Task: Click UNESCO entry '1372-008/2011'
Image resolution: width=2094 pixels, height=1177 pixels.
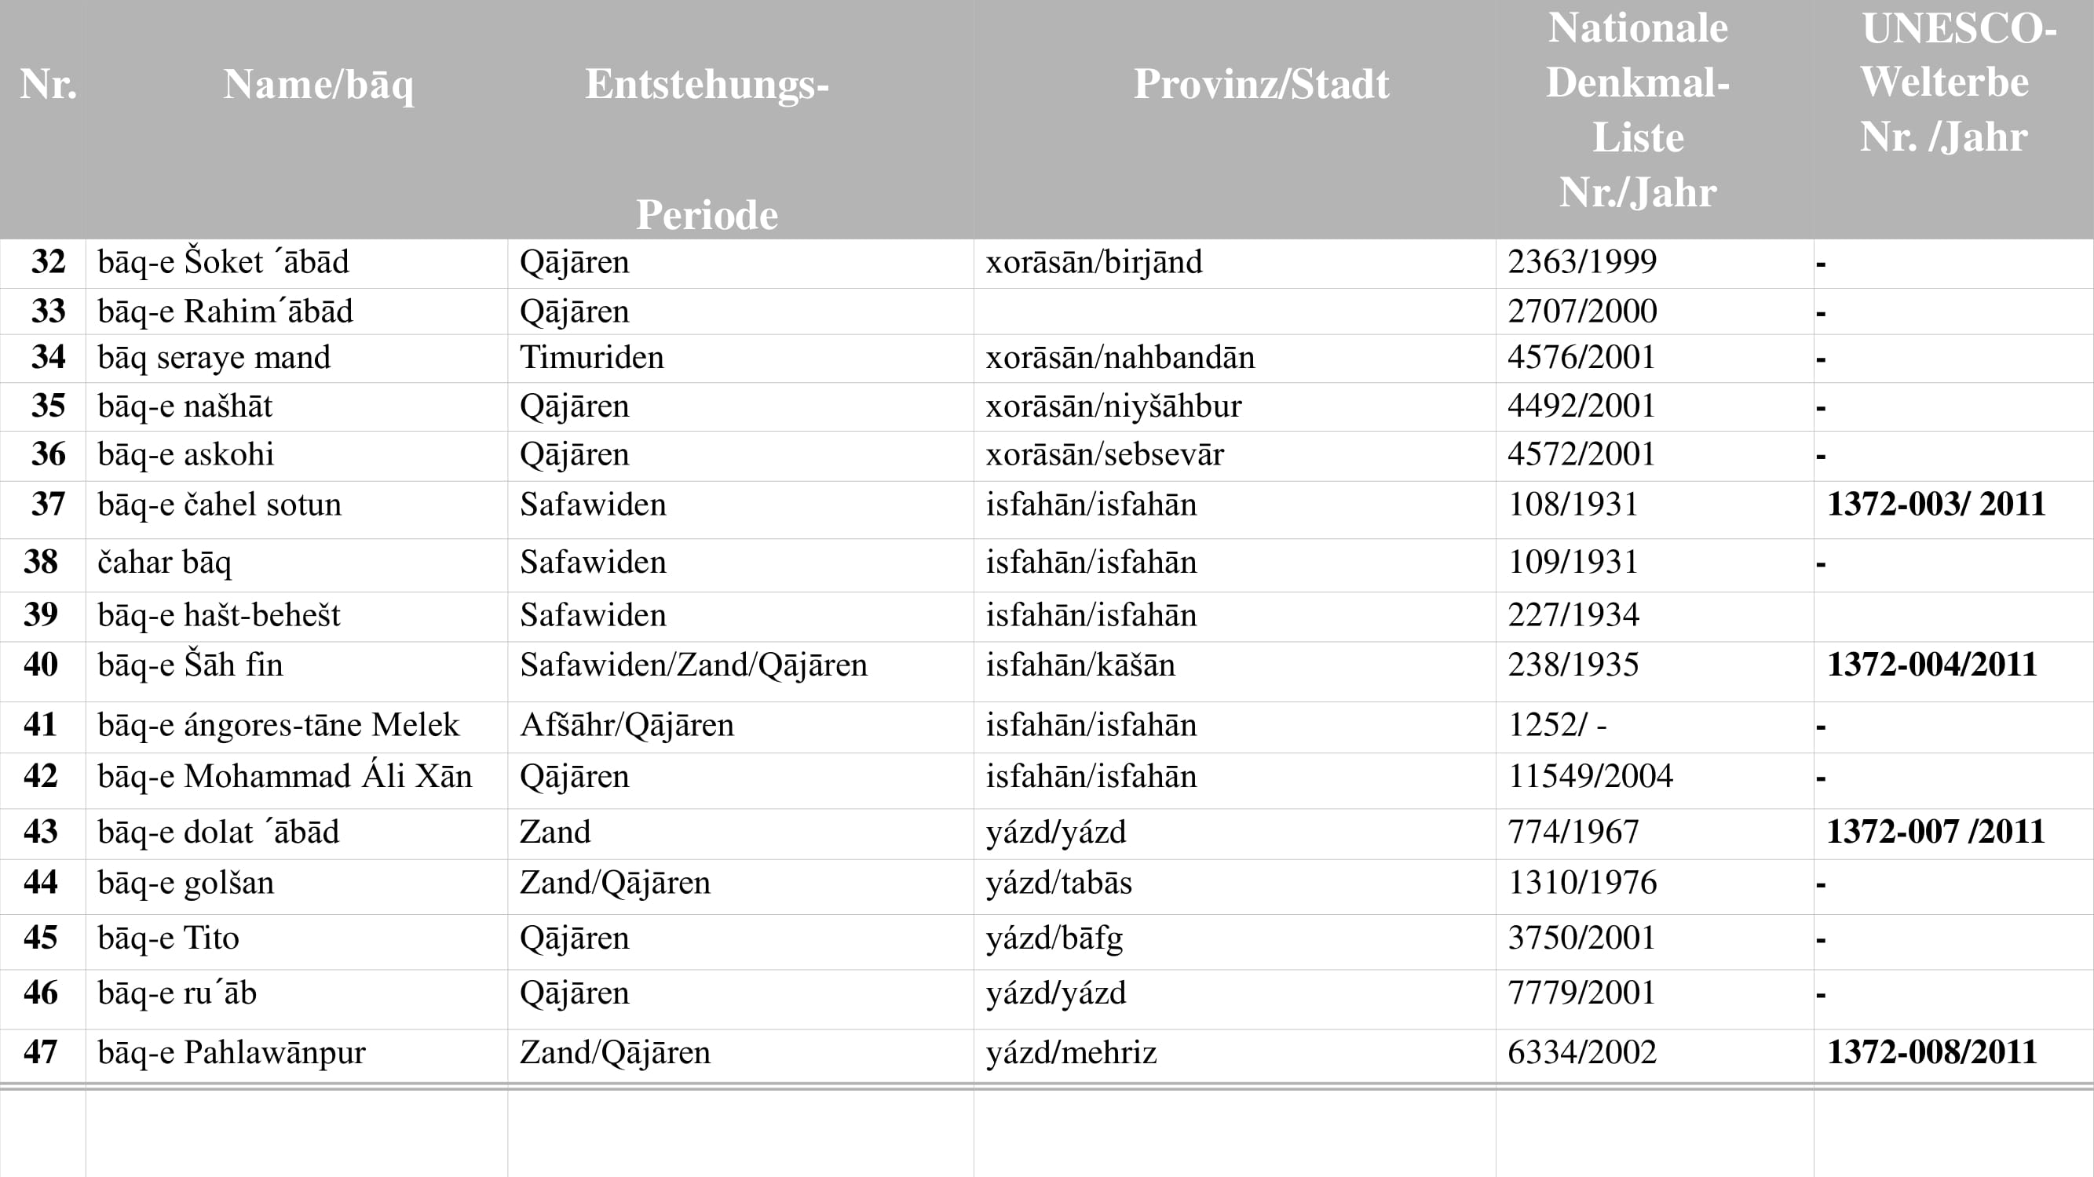Action: pos(1931,1053)
